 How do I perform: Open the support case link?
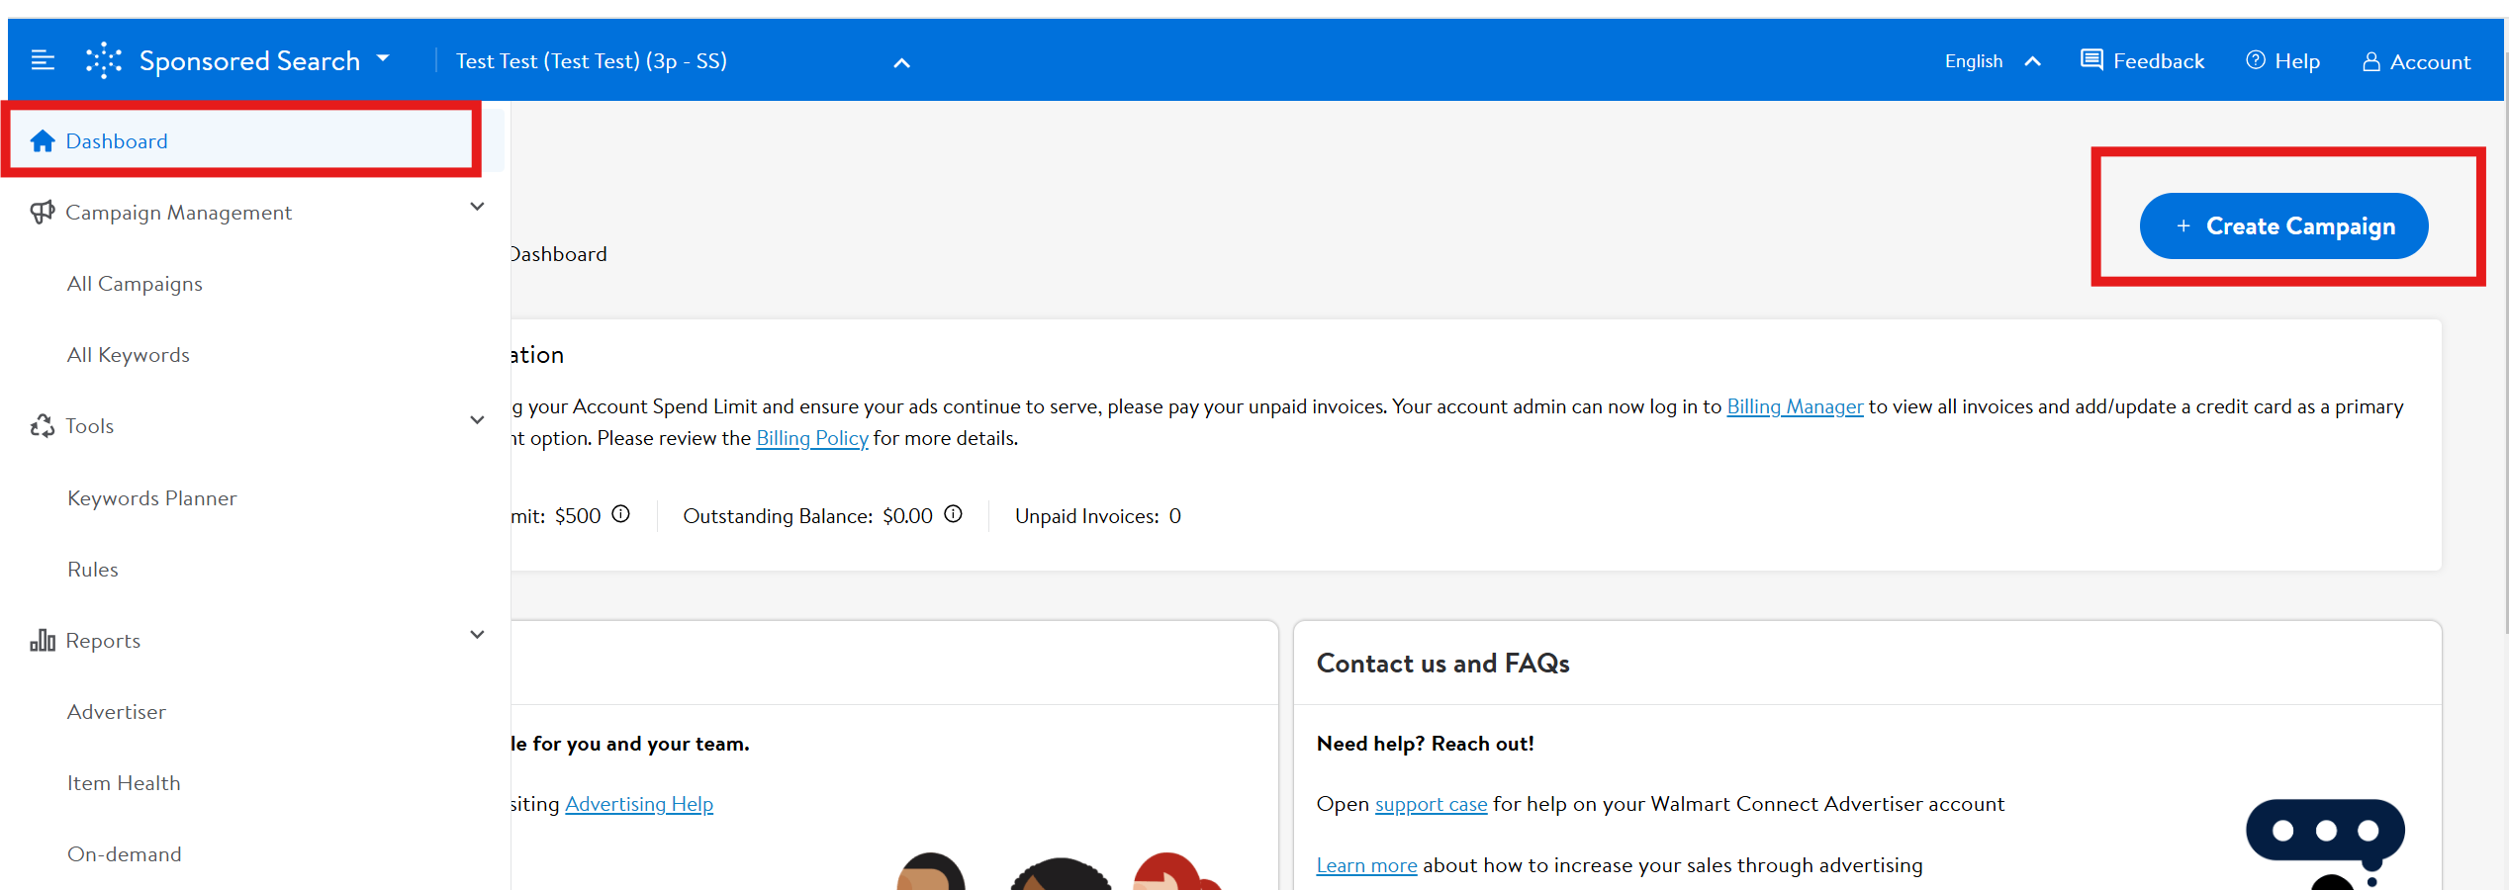(x=1431, y=804)
